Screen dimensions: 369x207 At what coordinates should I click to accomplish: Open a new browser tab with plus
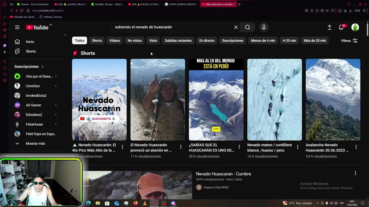pos(239,4)
